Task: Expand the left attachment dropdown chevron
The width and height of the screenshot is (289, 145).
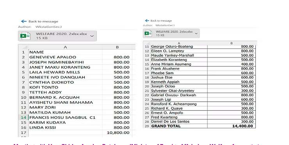Action: tap(92, 36)
